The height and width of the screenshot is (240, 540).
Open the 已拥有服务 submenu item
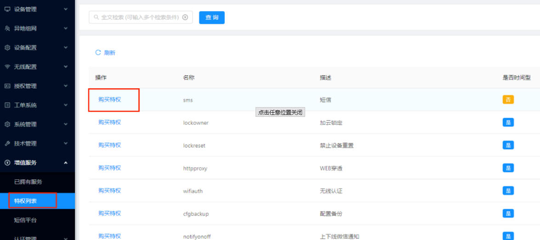(x=28, y=182)
